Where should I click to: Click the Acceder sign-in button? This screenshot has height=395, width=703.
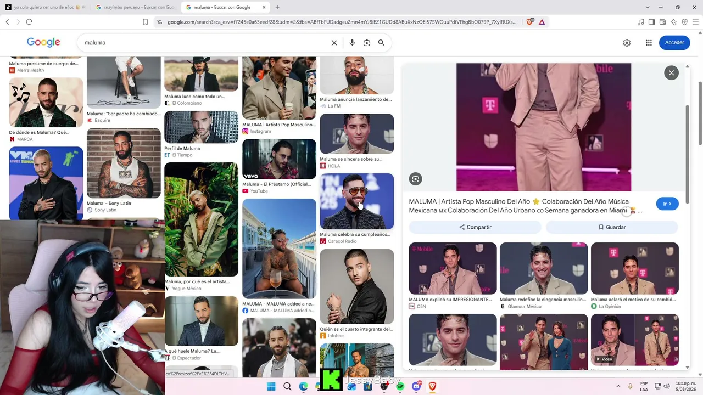coord(674,43)
